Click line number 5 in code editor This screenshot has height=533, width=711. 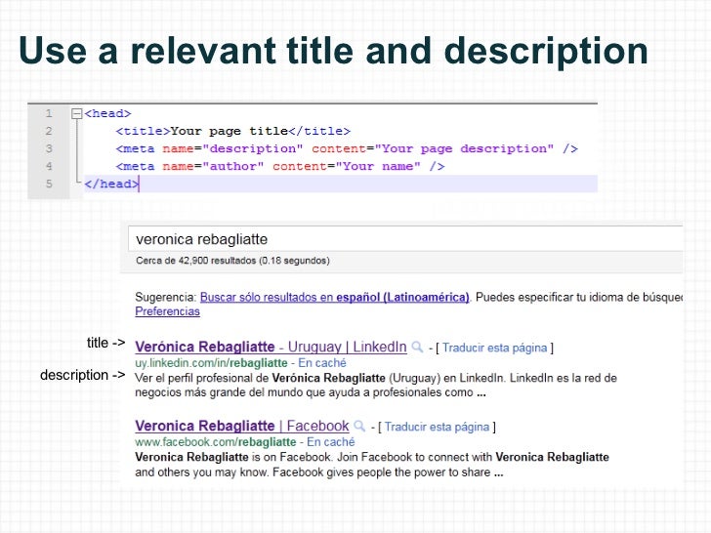pyautogui.click(x=49, y=184)
